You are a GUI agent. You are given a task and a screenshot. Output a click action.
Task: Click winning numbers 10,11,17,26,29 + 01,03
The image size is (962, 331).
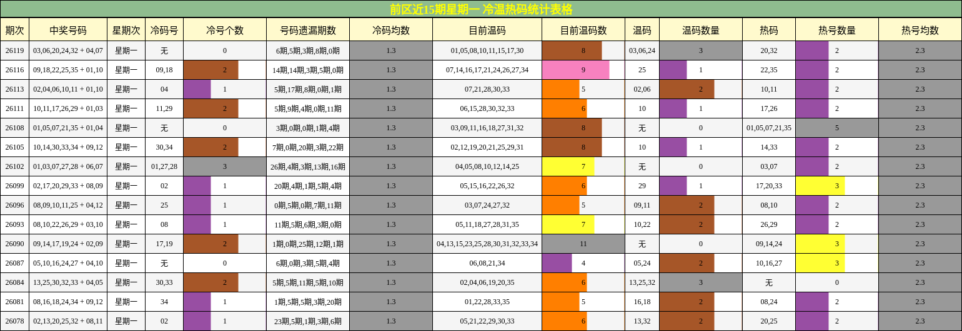click(68, 108)
